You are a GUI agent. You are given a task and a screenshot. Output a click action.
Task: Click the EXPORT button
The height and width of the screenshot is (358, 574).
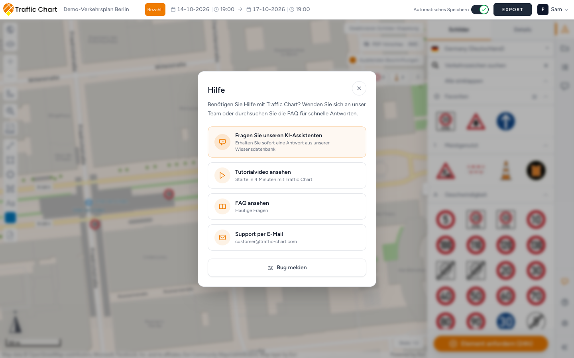point(513,10)
